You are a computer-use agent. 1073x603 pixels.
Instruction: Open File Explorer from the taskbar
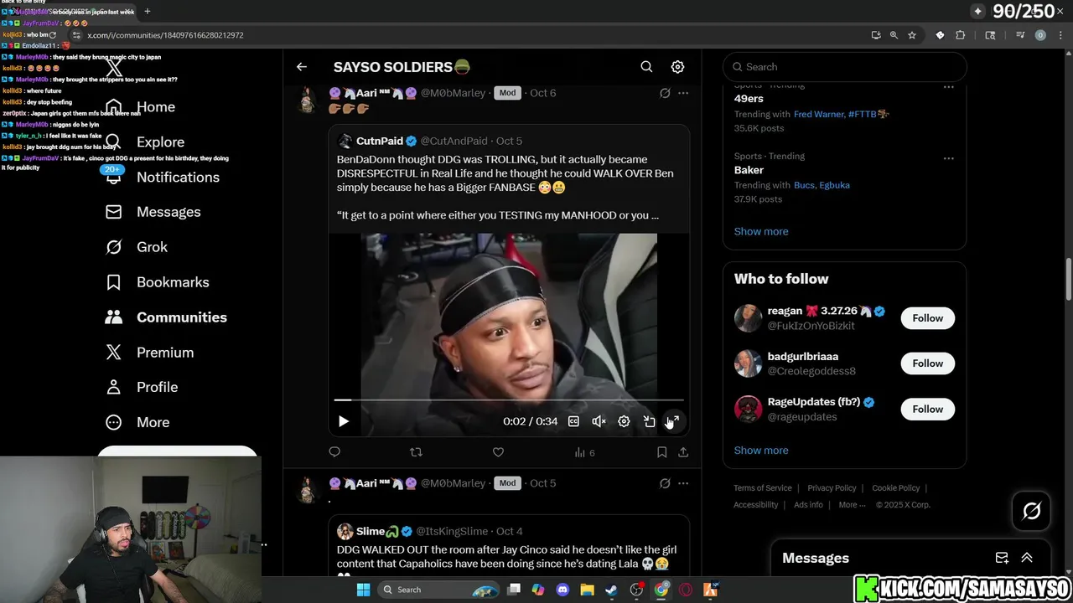tap(587, 590)
